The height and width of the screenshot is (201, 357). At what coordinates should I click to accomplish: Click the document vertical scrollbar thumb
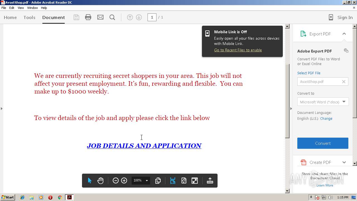pyautogui.click(x=287, y=101)
